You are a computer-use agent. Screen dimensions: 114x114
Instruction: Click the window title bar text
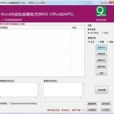[23, 3]
